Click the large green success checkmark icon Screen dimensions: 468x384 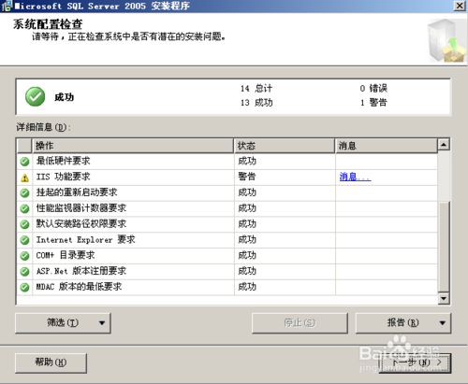(36, 96)
